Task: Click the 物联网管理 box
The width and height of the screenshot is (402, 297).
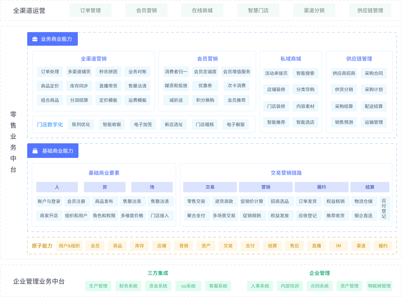Action: click(x=379, y=286)
